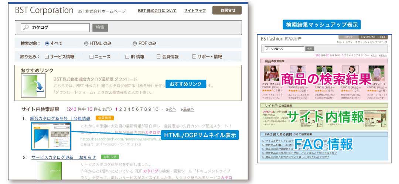
Task: Open ショッピングカートを見る in BSTfashion
Action: click(373, 37)
